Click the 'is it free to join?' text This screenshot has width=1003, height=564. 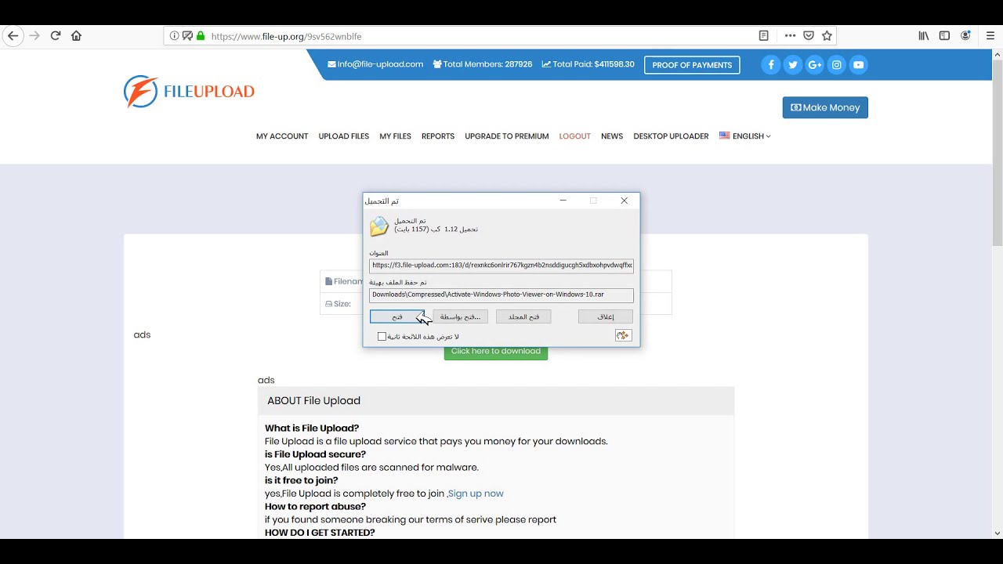tap(302, 480)
